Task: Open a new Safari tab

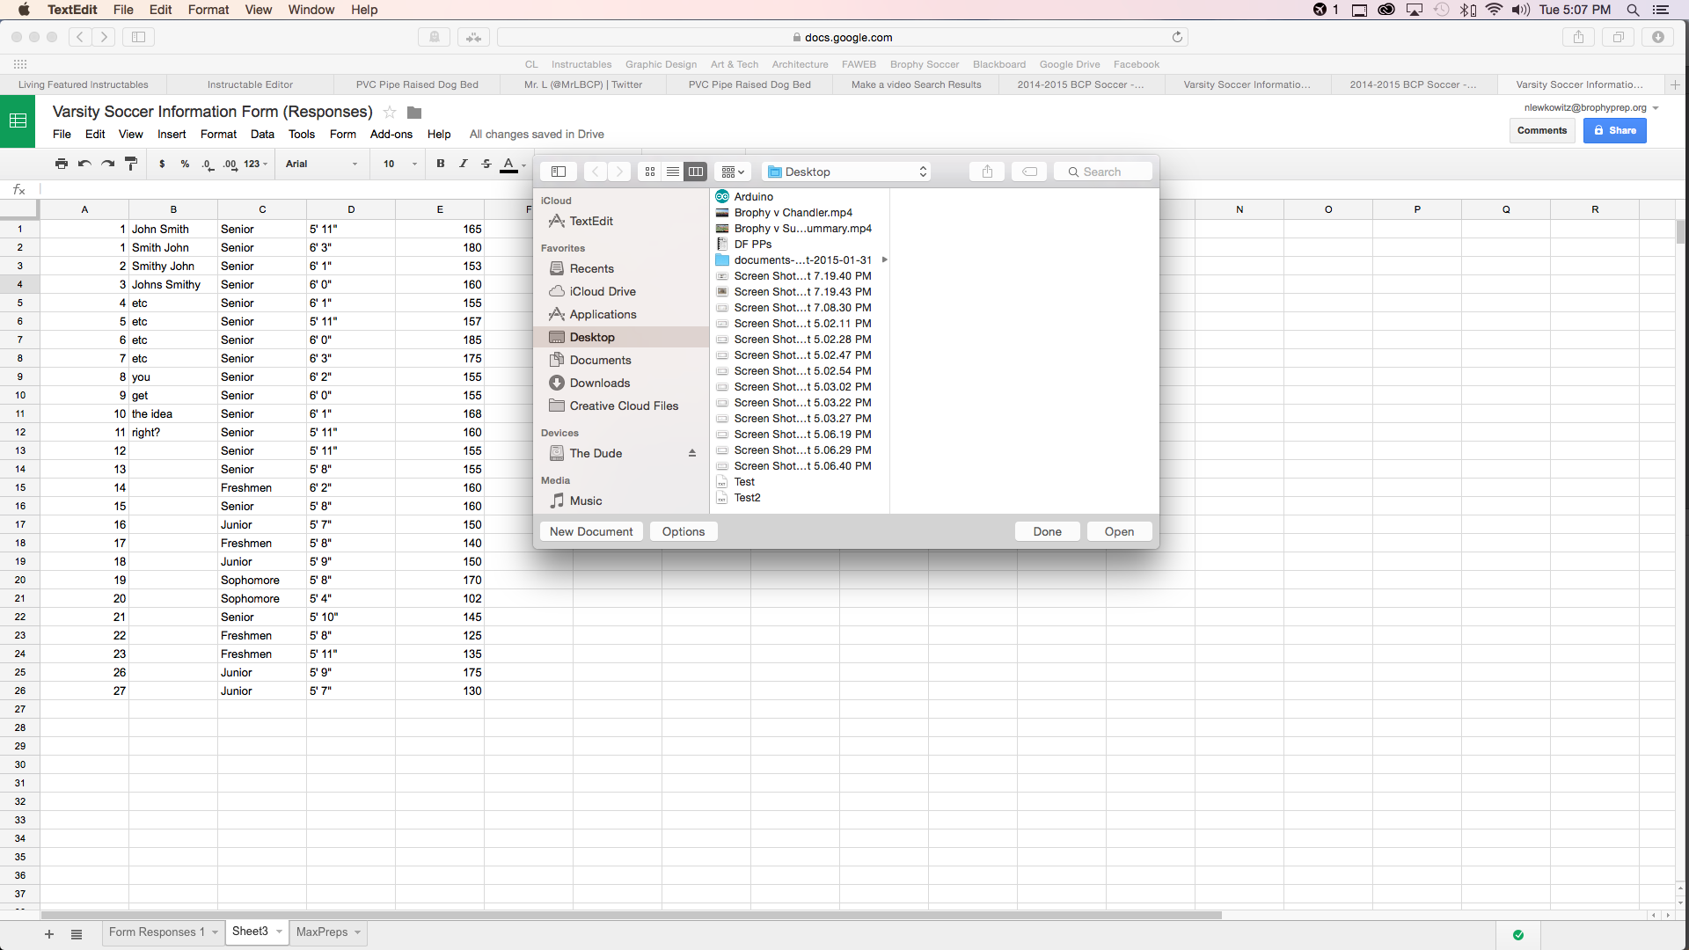Action: click(x=1675, y=84)
